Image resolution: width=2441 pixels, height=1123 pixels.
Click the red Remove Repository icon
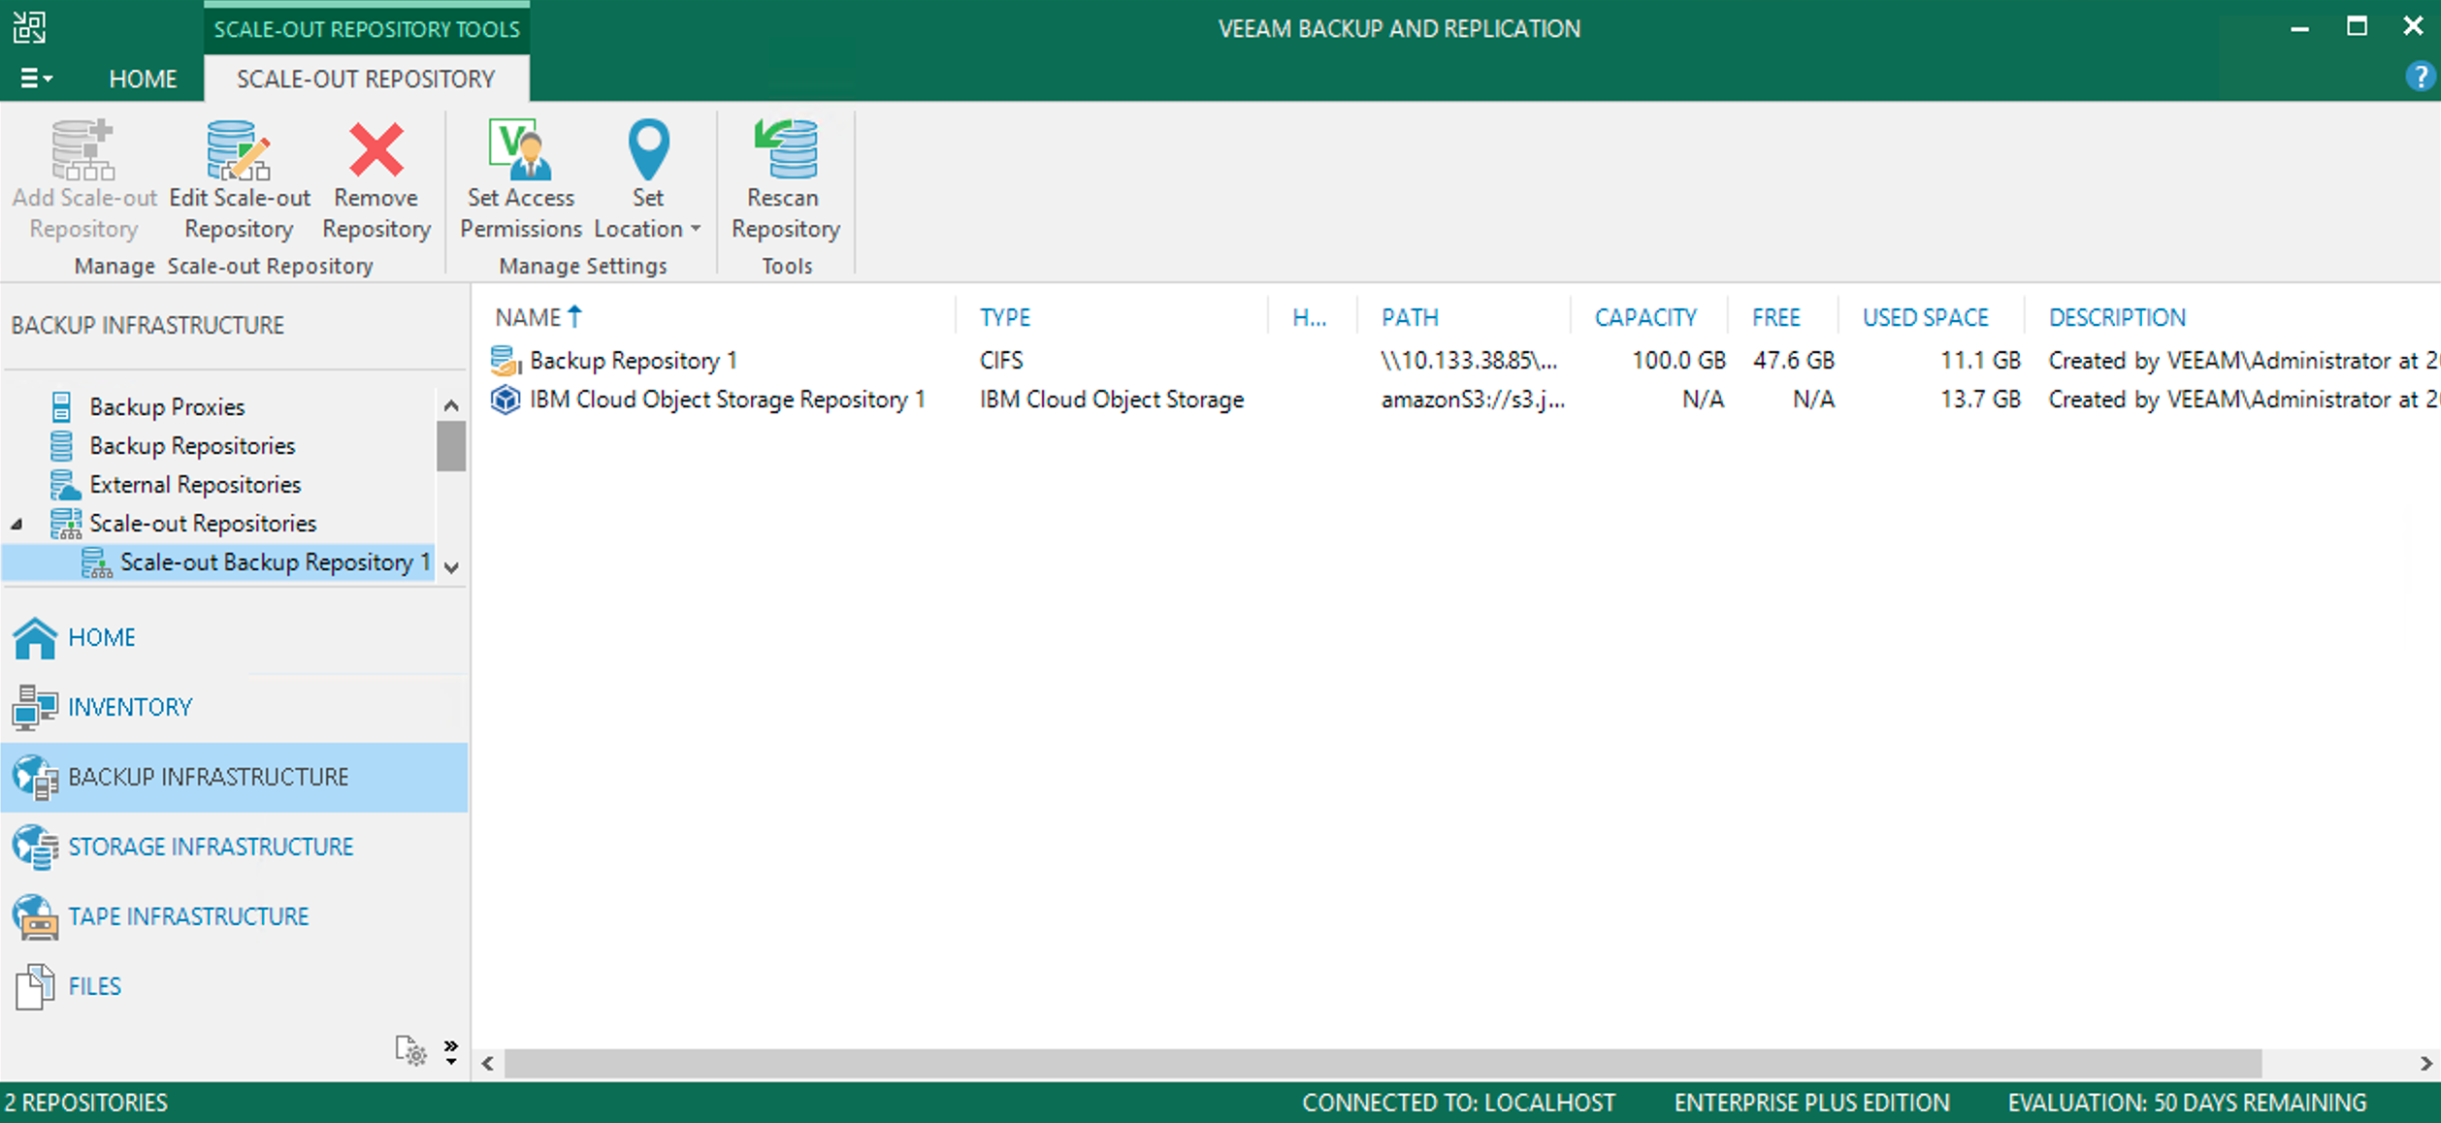tap(376, 151)
